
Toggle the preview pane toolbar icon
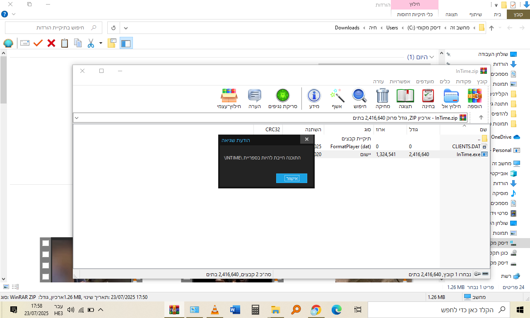point(126,43)
